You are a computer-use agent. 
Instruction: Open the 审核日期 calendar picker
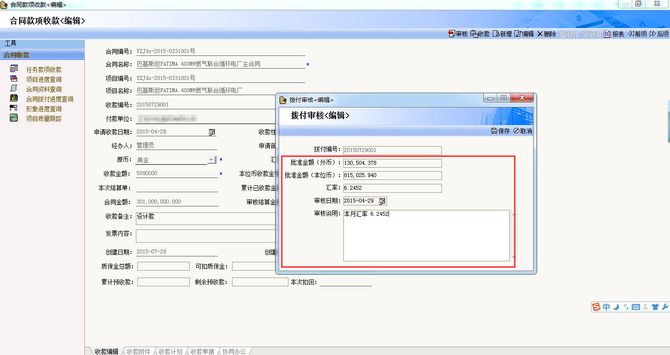pos(382,201)
